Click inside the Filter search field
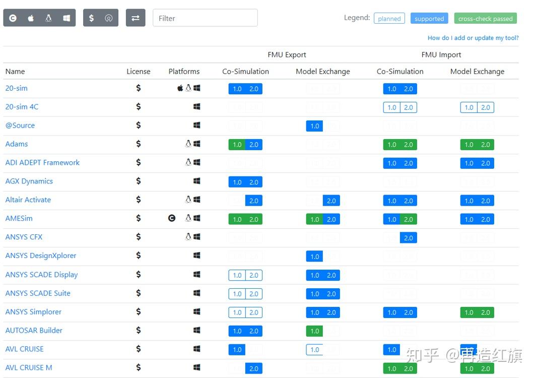536x378 pixels. pos(205,18)
